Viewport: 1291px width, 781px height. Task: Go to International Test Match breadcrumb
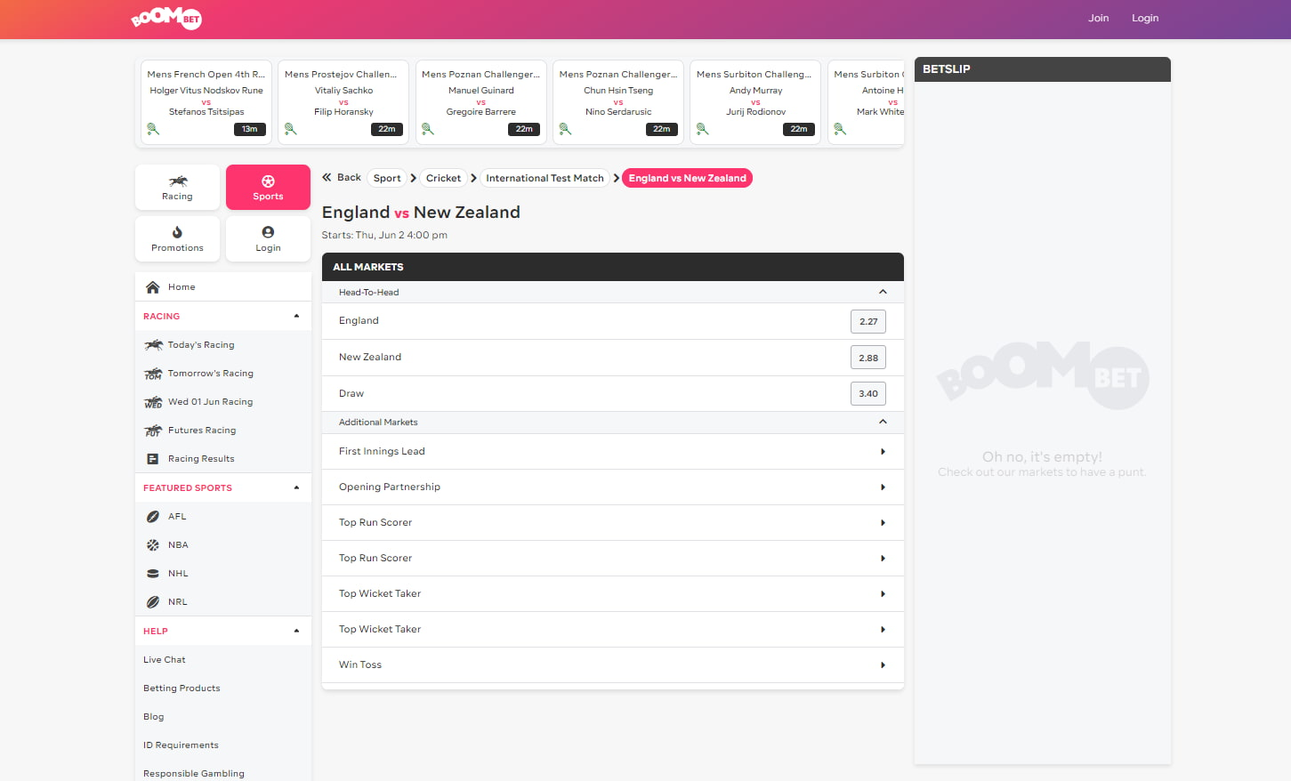[545, 178]
